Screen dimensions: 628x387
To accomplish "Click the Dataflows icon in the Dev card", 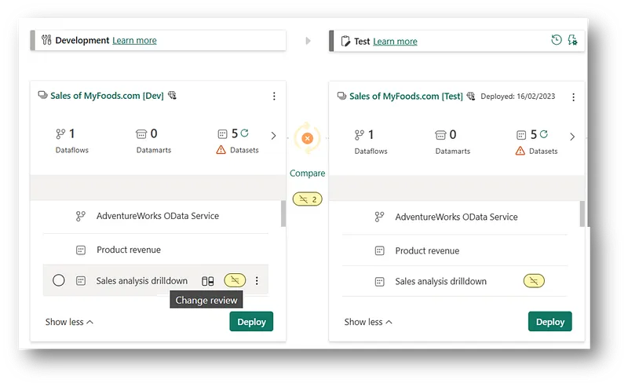I will click(x=60, y=133).
